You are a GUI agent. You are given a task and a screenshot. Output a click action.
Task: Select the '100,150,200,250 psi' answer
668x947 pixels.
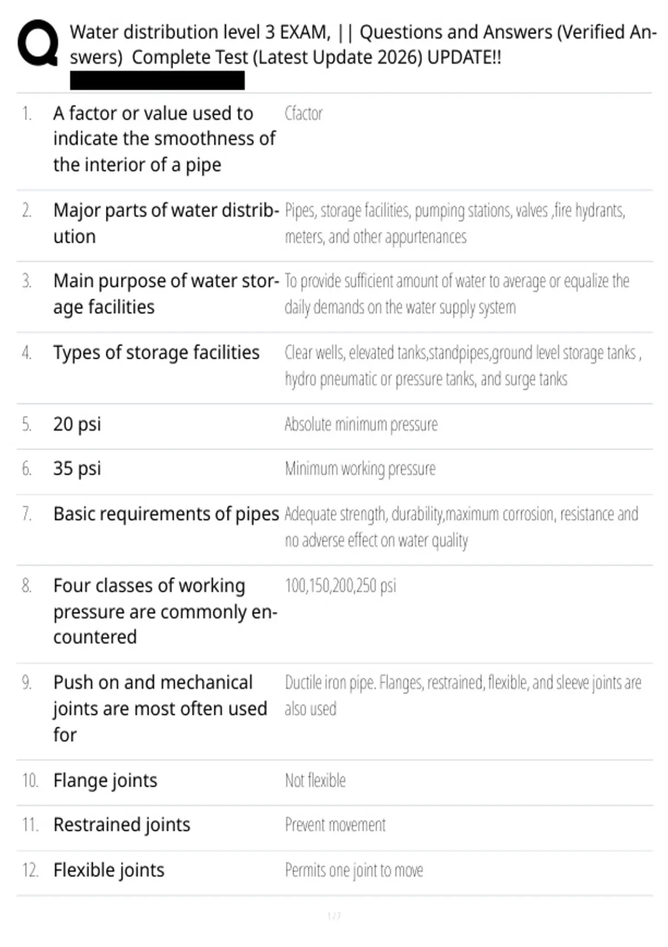tap(341, 585)
